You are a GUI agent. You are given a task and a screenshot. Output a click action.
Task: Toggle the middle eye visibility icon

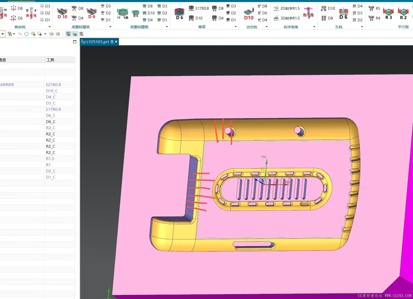[75, 34]
